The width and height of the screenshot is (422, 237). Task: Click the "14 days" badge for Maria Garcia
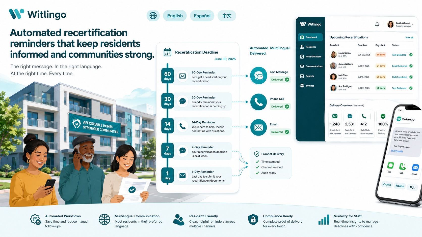[381, 55]
